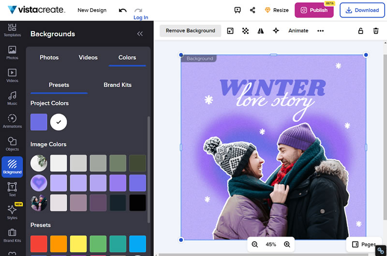The height and width of the screenshot is (256, 387).
Task: Open the Objects sidebar panel
Action: [x=12, y=144]
